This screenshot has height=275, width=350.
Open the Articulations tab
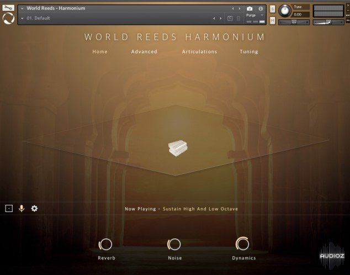(199, 51)
